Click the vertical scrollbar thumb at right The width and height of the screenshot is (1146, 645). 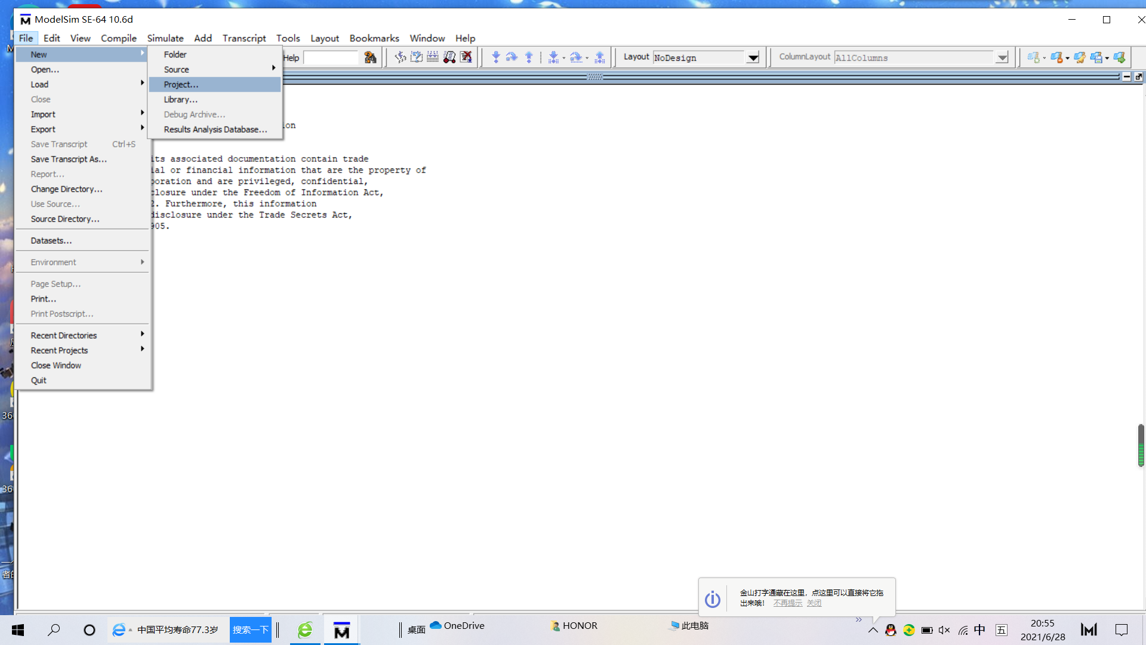[x=1141, y=445]
